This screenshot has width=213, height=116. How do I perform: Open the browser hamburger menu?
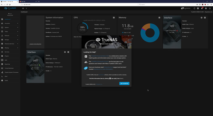point(211,5)
